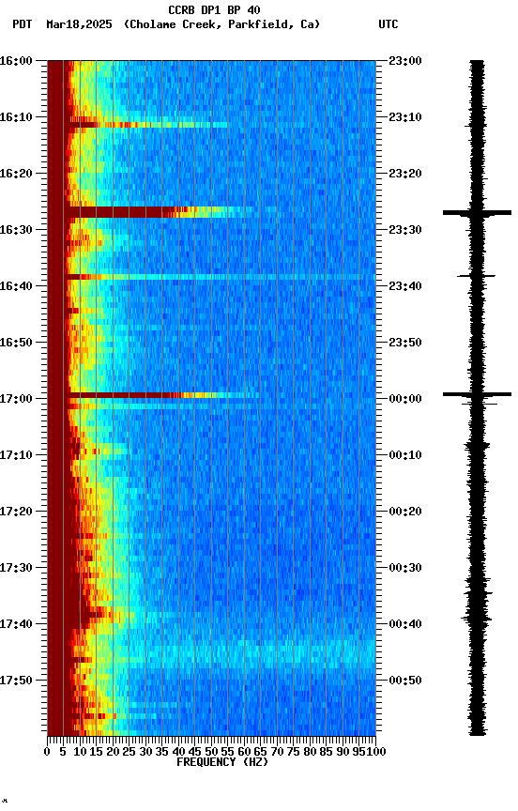Click the date 'Mar18,2025'
Image resolution: width=518 pixels, height=811 pixels.
tap(79, 24)
